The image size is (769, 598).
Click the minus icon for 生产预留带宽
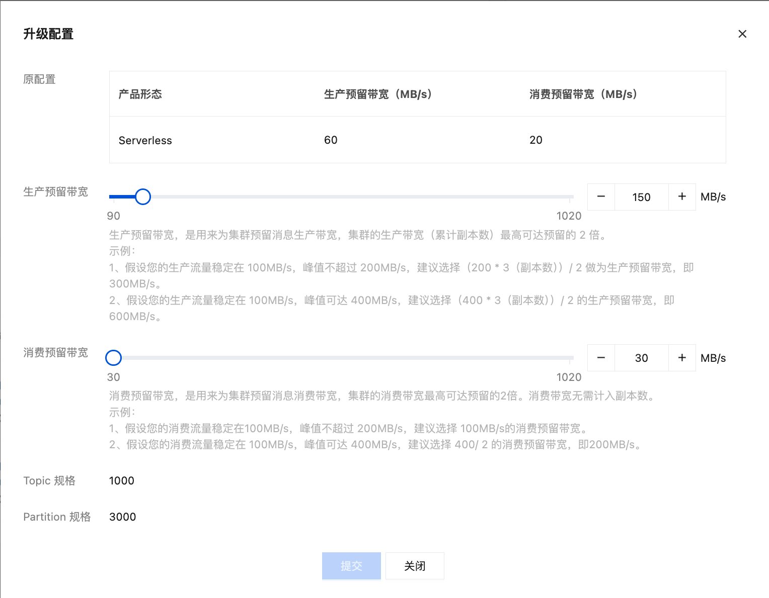(x=601, y=196)
